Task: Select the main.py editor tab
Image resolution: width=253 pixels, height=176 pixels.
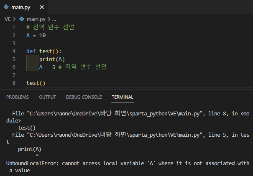Action: 24,7
